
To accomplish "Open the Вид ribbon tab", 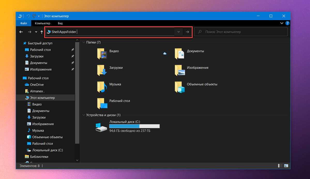I will coord(60,23).
